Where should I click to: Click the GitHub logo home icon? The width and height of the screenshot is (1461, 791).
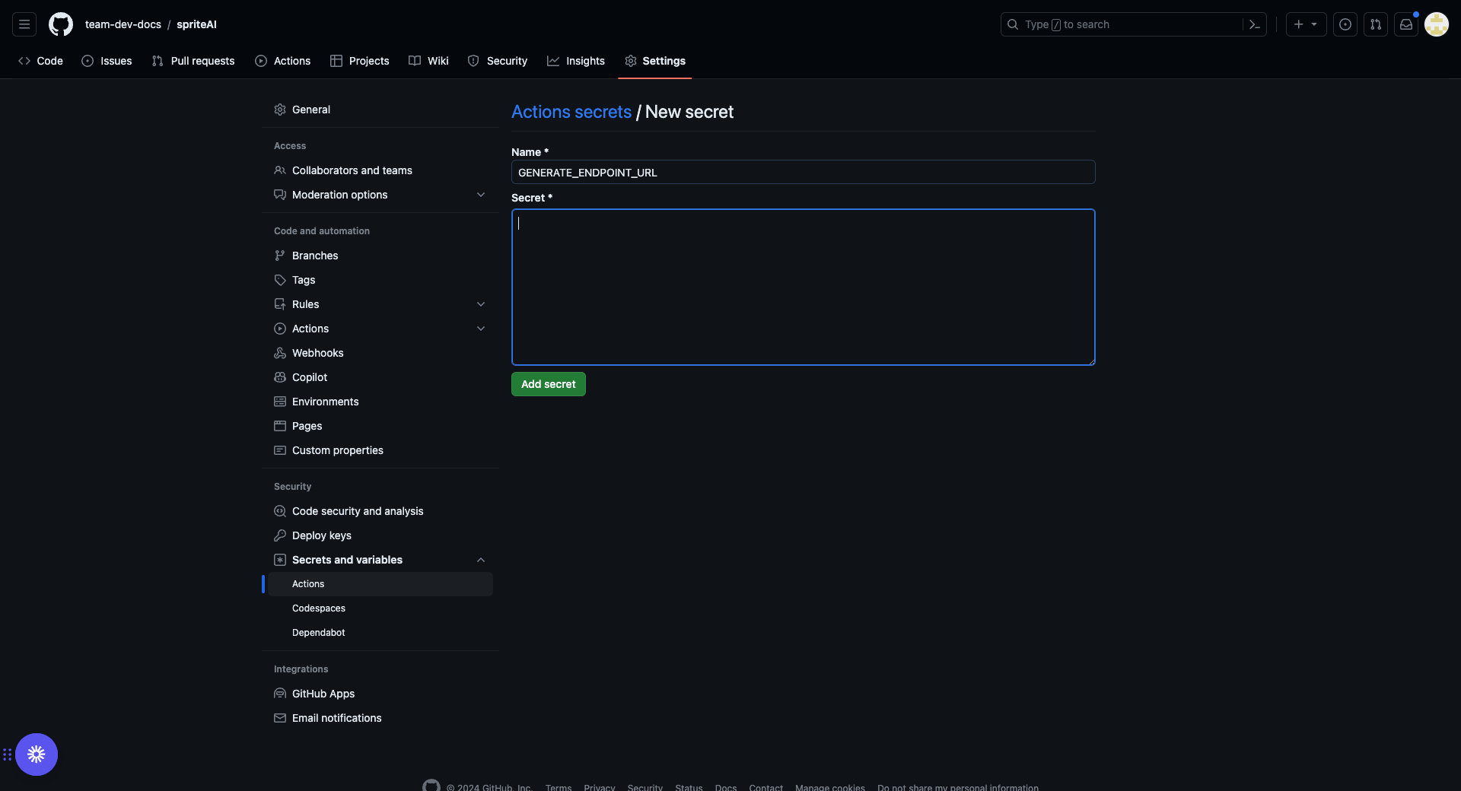pos(61,24)
